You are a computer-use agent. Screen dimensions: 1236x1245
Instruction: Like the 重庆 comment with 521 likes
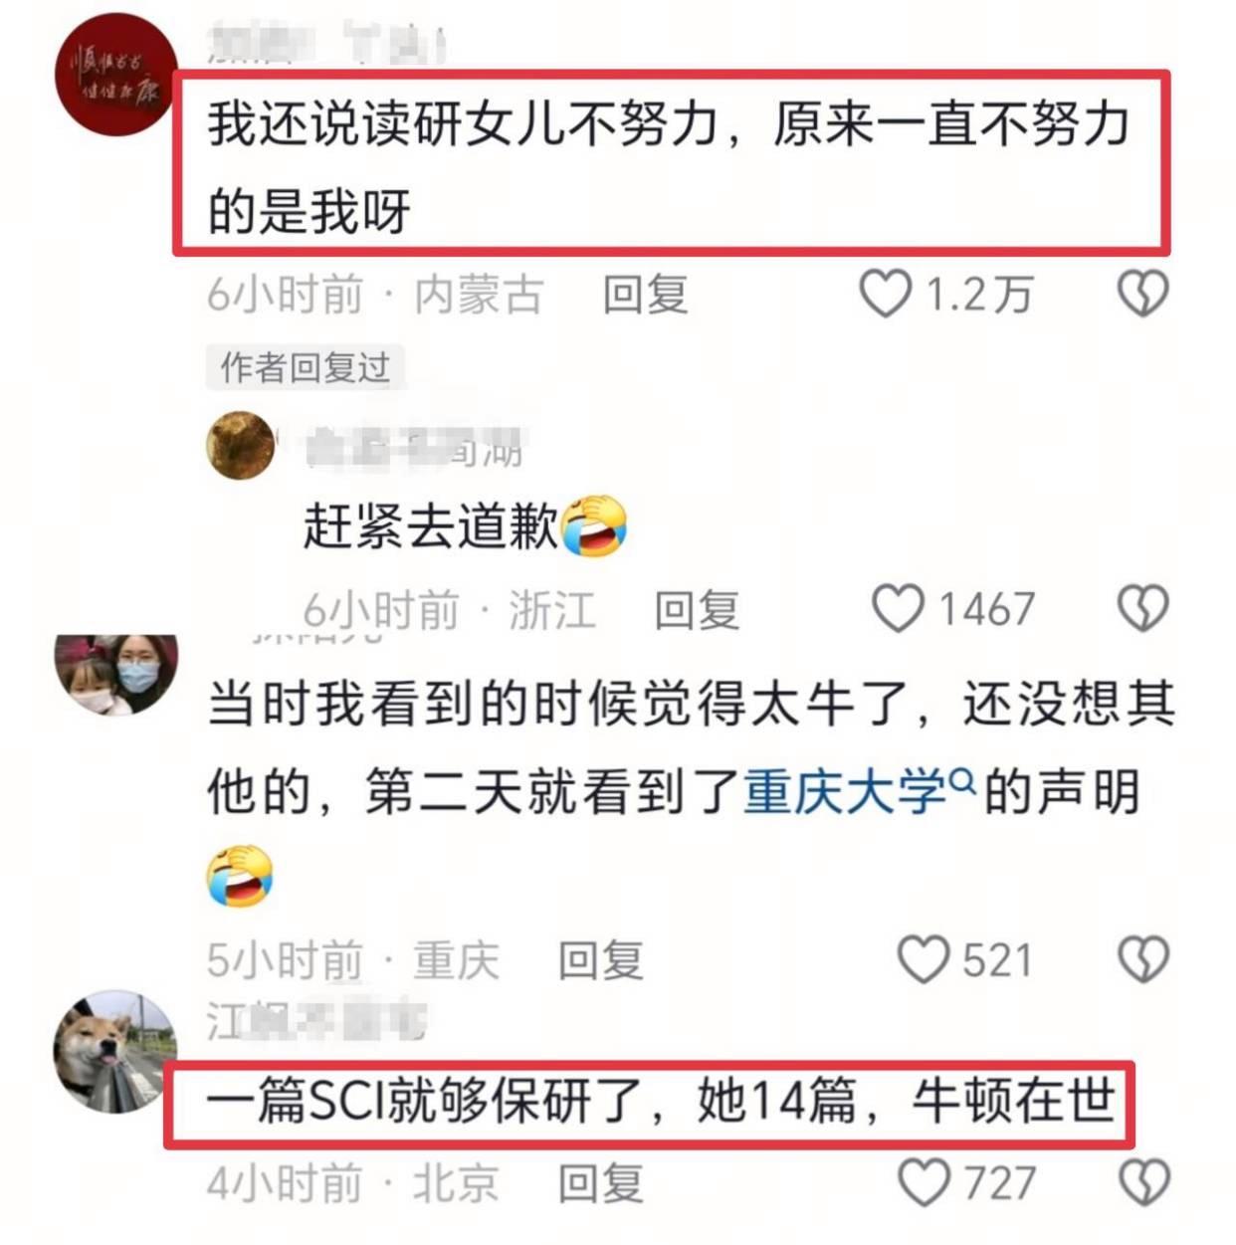click(x=923, y=959)
